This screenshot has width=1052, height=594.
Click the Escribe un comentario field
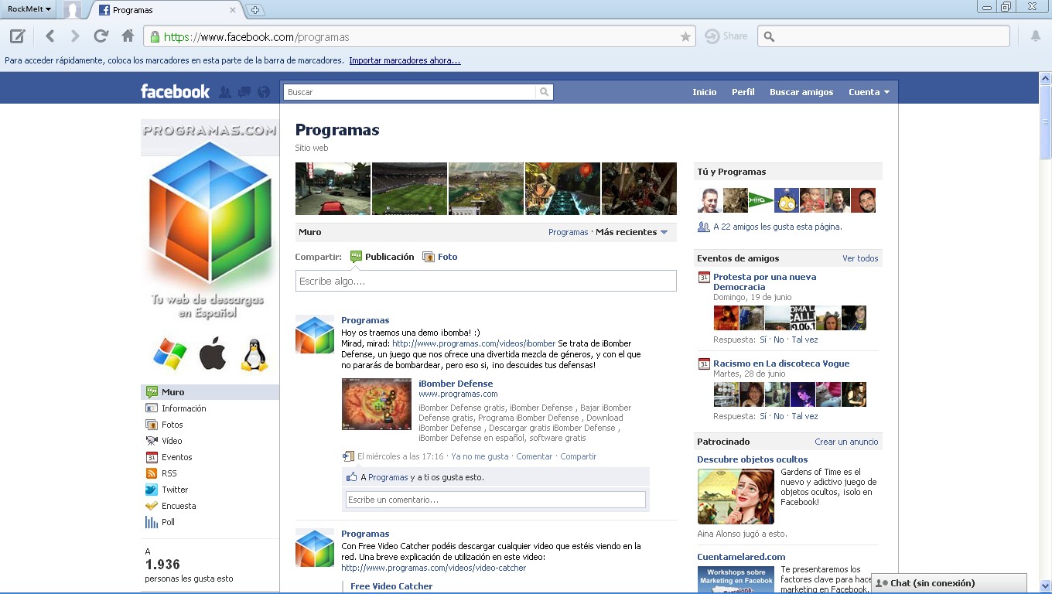(495, 500)
